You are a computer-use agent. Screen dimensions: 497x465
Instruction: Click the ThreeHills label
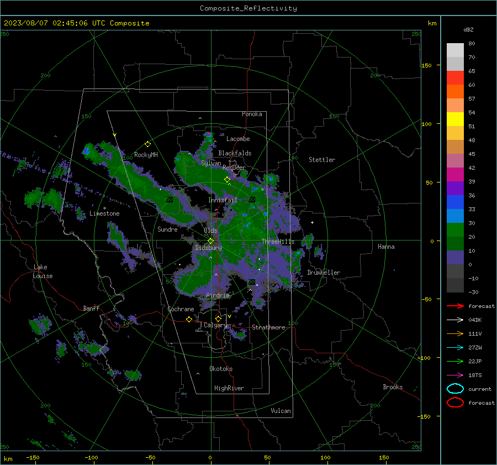point(278,242)
